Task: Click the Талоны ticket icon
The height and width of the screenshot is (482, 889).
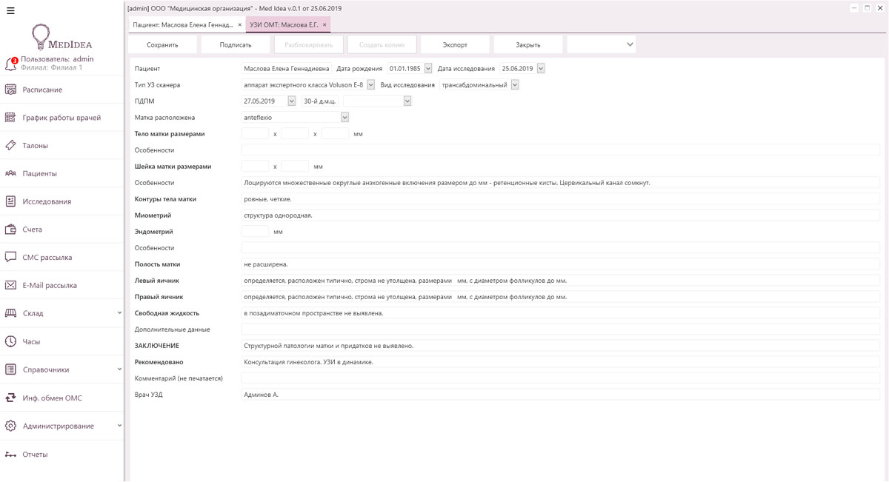Action: pyautogui.click(x=10, y=146)
